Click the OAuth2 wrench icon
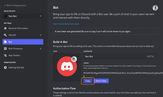The image size is (163, 97). [5, 35]
